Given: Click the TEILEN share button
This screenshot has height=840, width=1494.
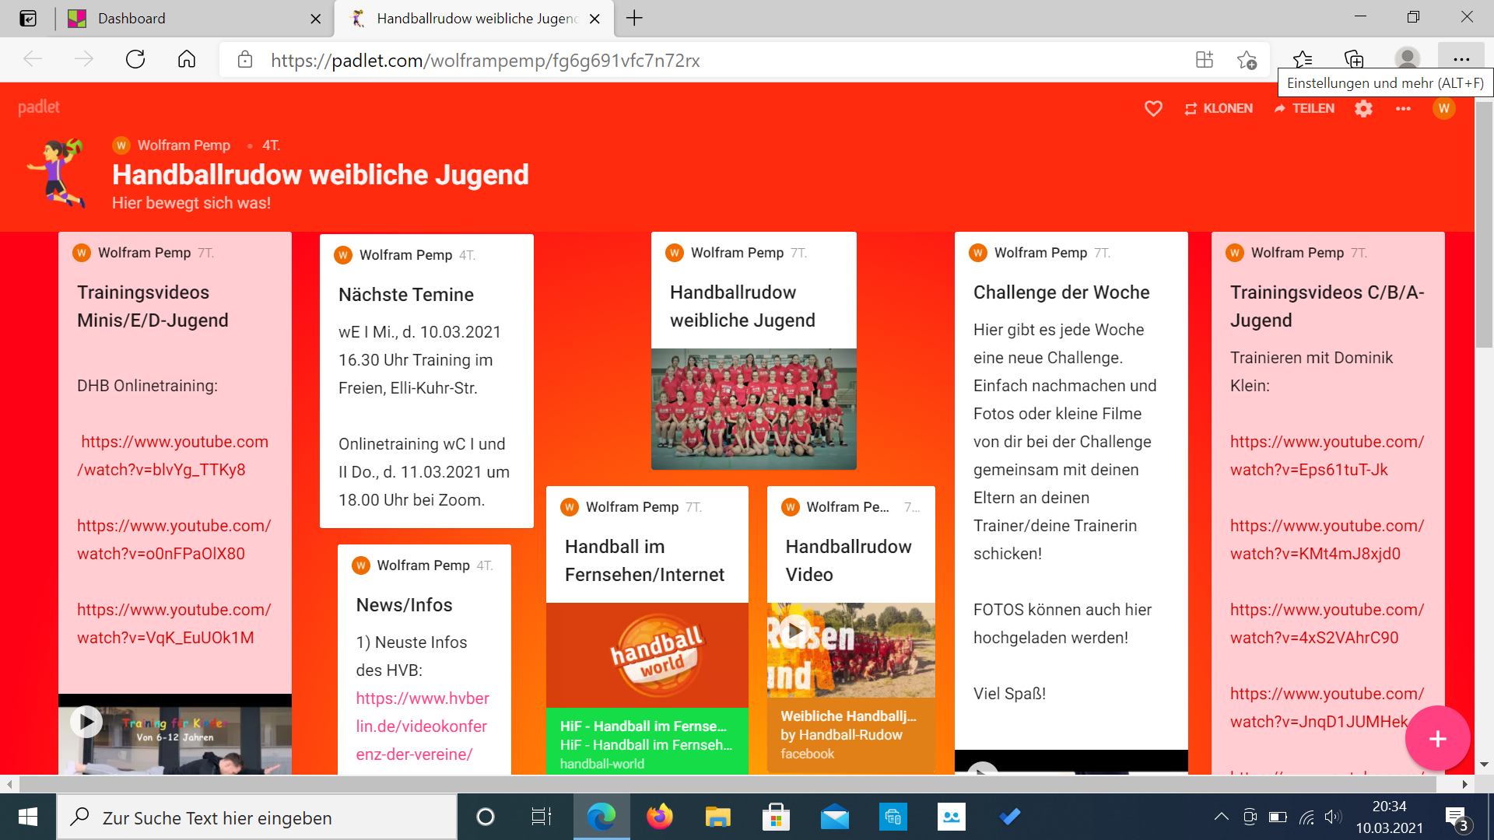Looking at the screenshot, I should coord(1304,109).
